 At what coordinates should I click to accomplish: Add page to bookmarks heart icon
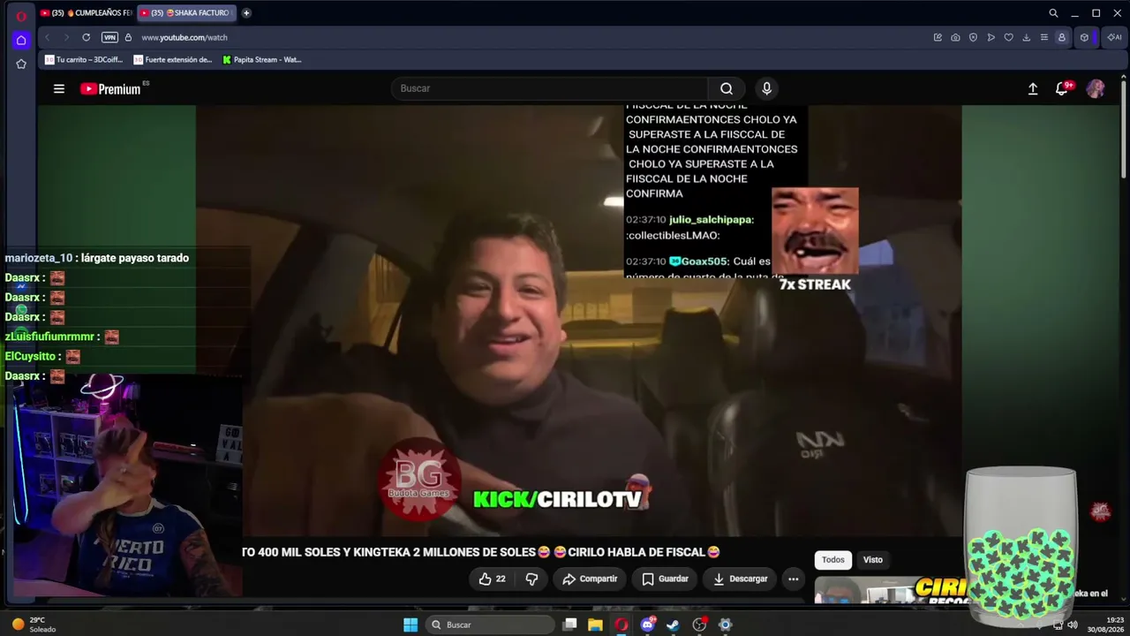click(1008, 37)
